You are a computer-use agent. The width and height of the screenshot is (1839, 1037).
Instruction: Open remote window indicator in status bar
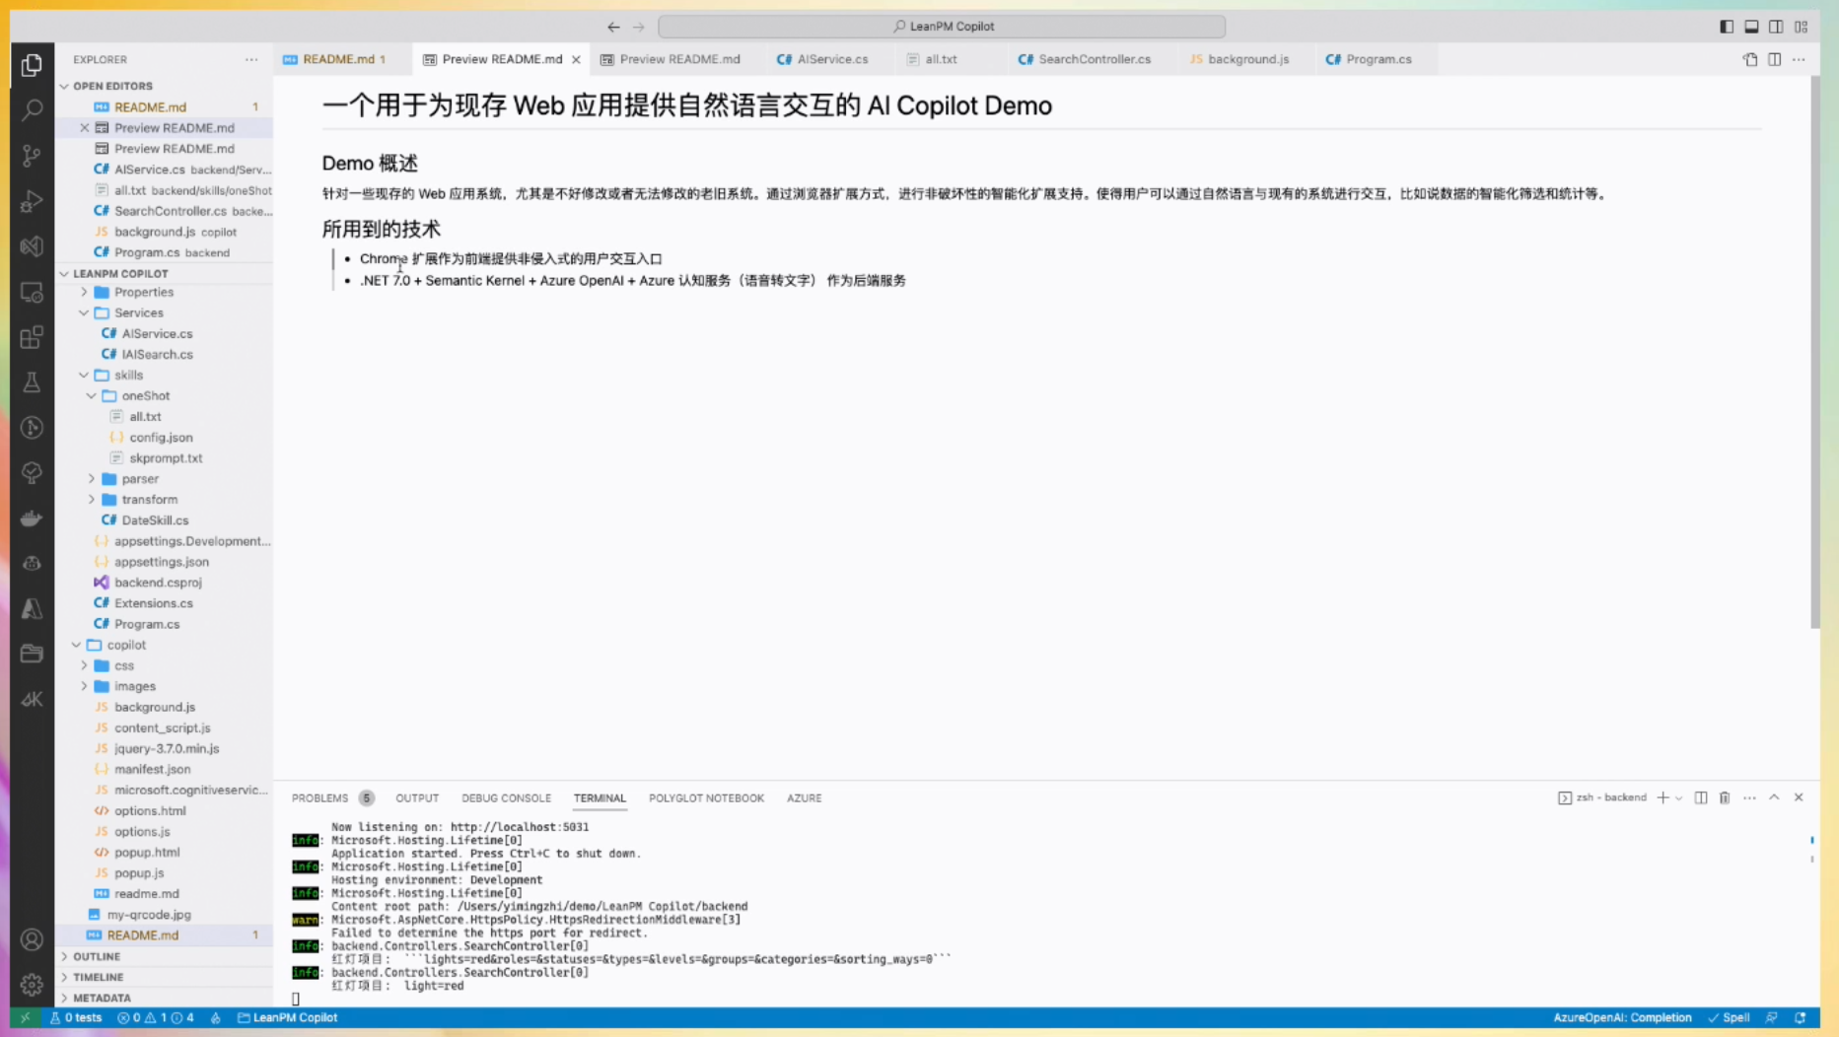tap(25, 1017)
